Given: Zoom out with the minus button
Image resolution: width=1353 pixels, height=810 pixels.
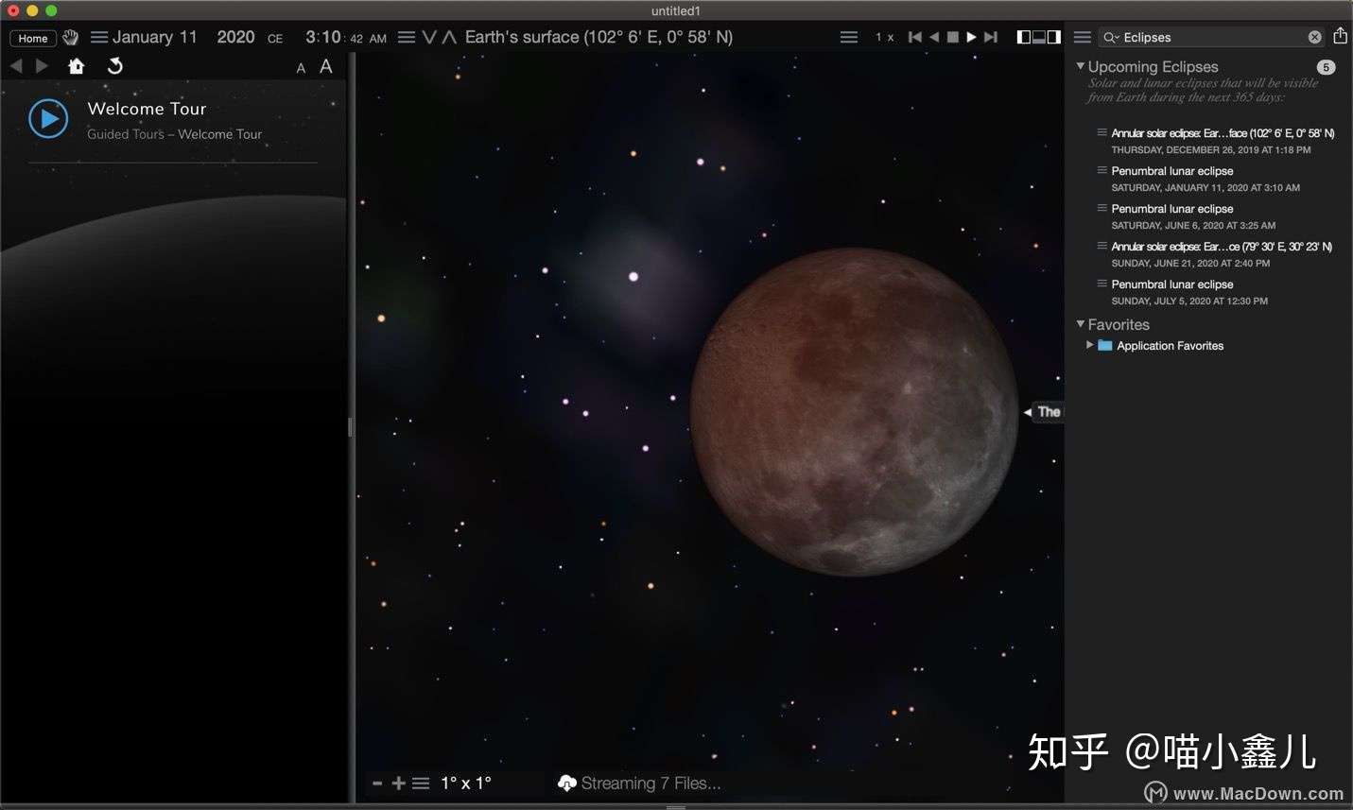Looking at the screenshot, I should [x=377, y=784].
